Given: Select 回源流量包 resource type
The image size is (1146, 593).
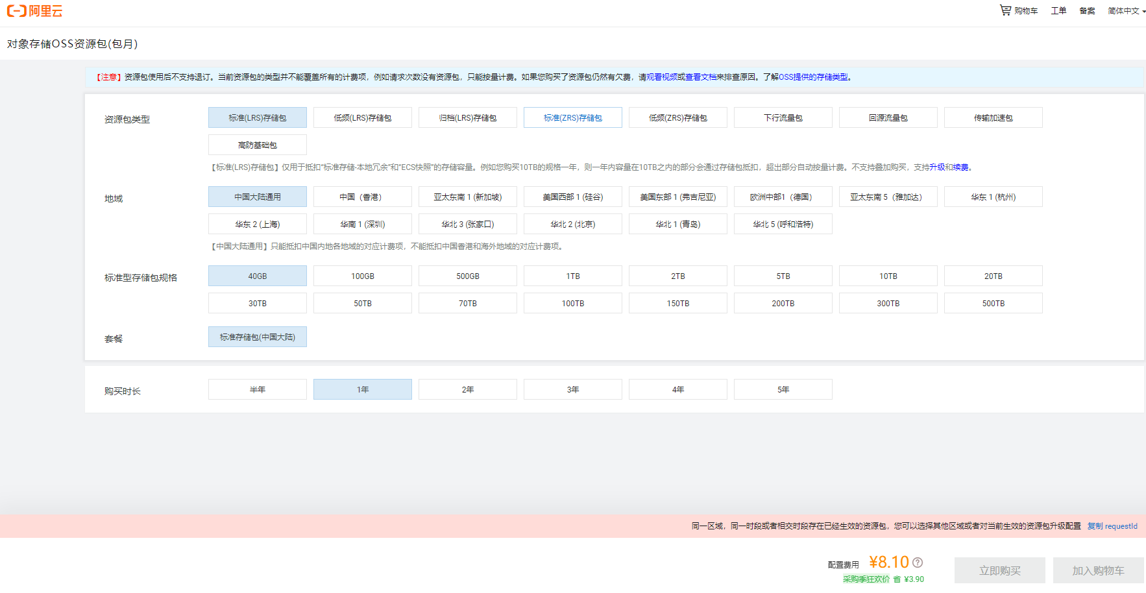Looking at the screenshot, I should [888, 117].
